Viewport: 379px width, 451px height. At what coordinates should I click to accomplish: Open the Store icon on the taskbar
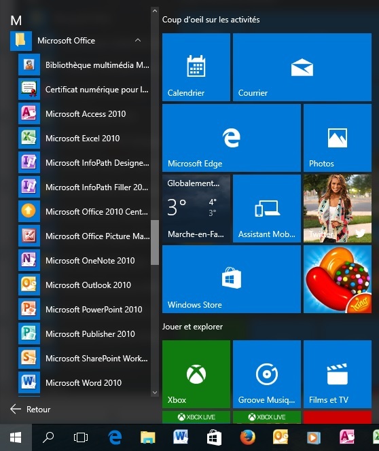[214, 437]
